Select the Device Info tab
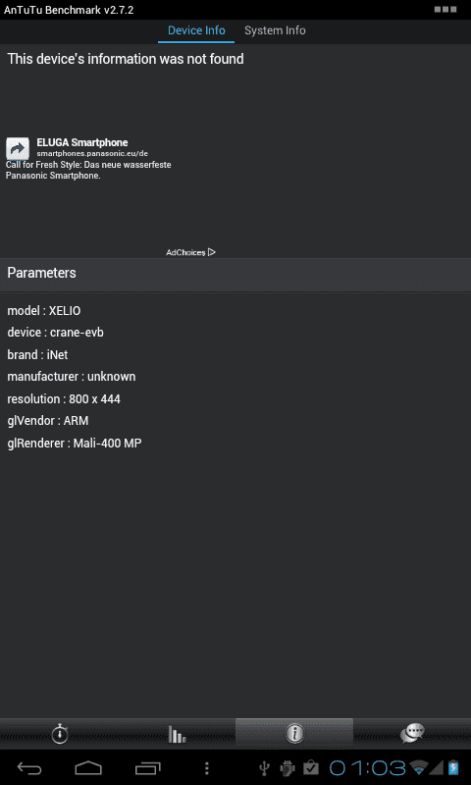The height and width of the screenshot is (785, 471). pos(196,30)
